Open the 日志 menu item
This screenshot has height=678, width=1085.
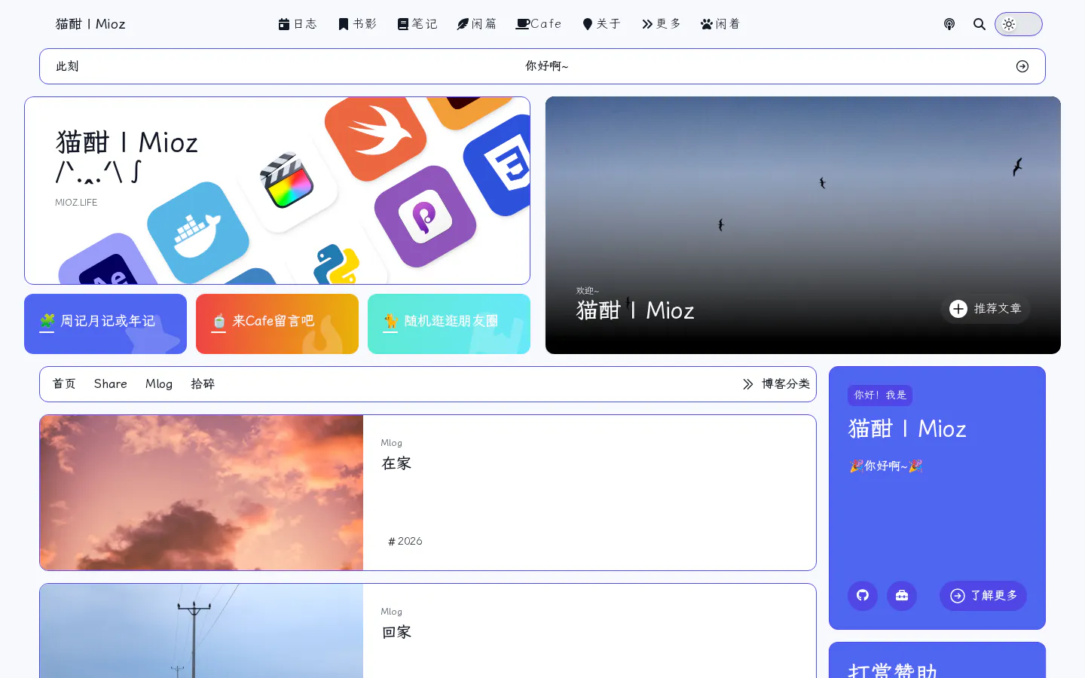tap(298, 24)
